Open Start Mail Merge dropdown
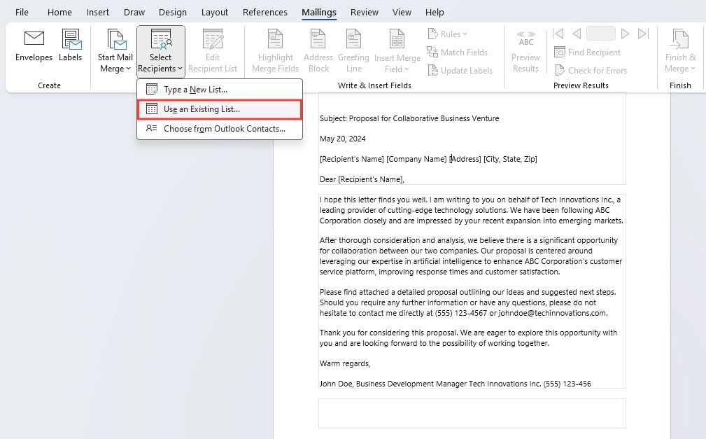This screenshot has height=439, width=706. (x=115, y=51)
